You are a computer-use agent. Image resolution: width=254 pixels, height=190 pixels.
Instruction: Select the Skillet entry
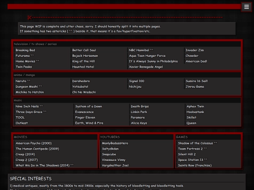(191, 117)
